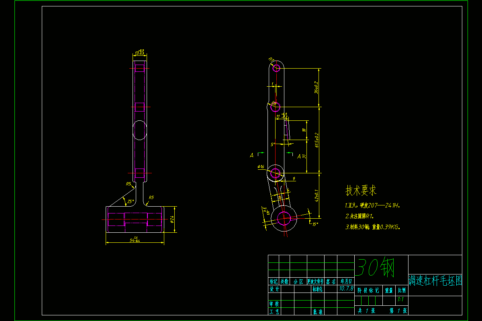Viewport: 482px width, 321px height.
Task: Click the right section marker 'A'
Action: [298, 156]
